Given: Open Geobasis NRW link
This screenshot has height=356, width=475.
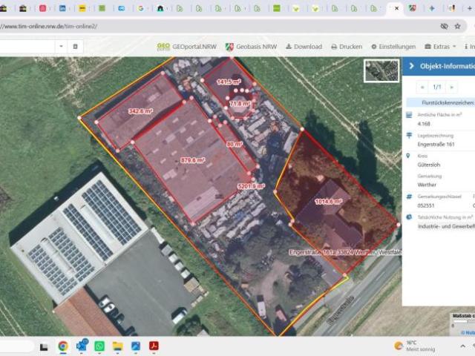Looking at the screenshot, I should coord(251,47).
